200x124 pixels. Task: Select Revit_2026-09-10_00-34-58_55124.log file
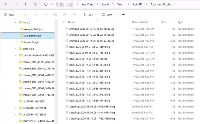coord(90,65)
